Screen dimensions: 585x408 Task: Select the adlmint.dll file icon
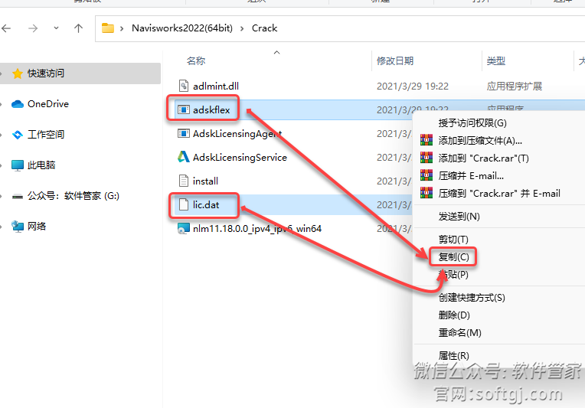pos(183,86)
